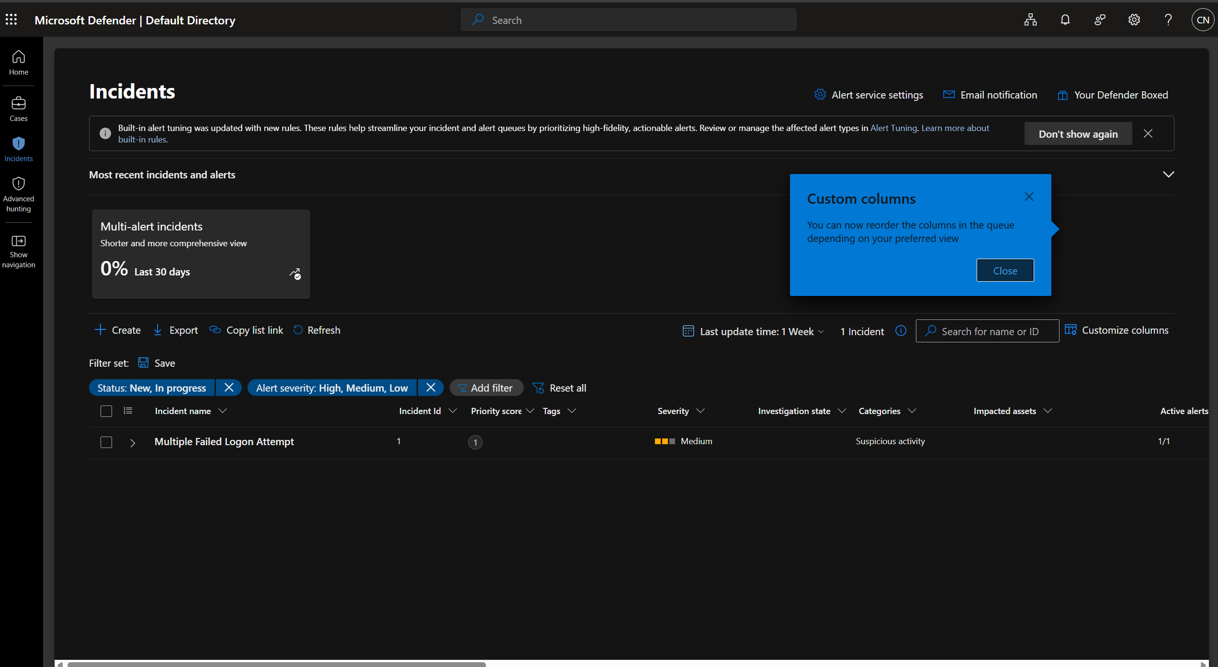Click the 1/1 active alerts cell
The height and width of the screenshot is (667, 1218).
pyautogui.click(x=1164, y=441)
